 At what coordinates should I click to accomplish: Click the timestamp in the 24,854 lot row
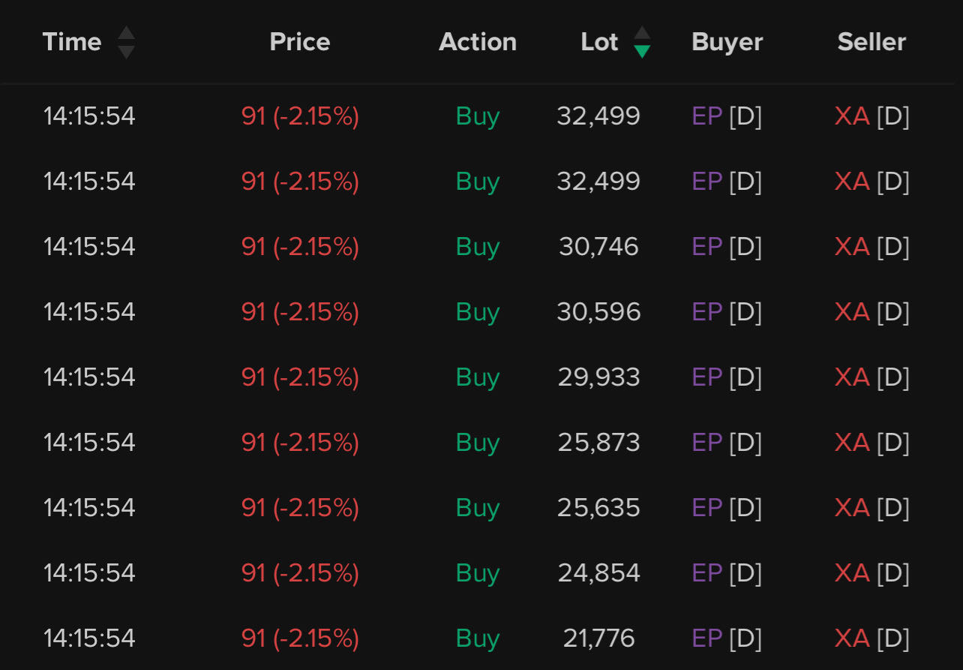[89, 573]
